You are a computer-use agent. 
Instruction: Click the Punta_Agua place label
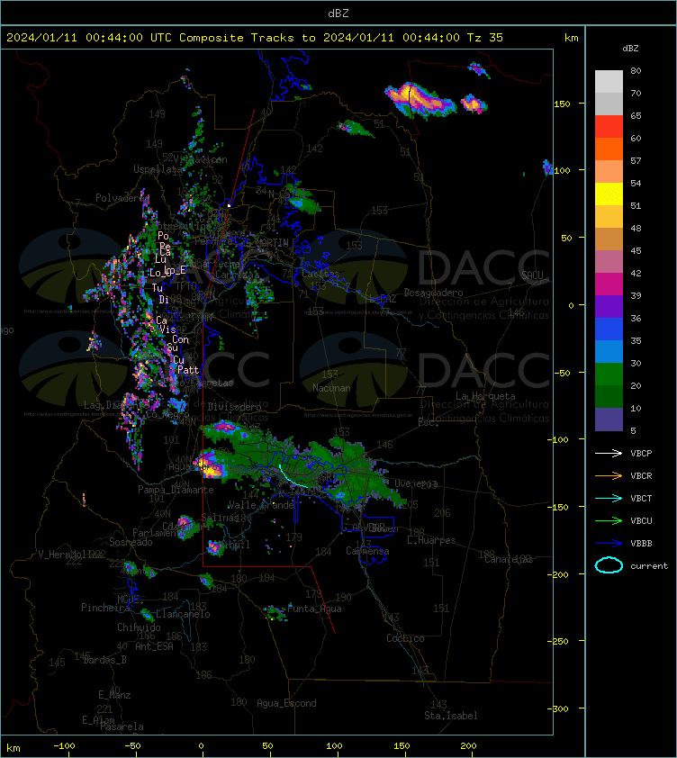pyautogui.click(x=314, y=609)
